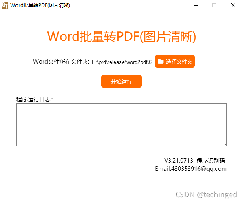Click the disabled maximize window button
Screen dimensions: 243x203
pos(214,5)
